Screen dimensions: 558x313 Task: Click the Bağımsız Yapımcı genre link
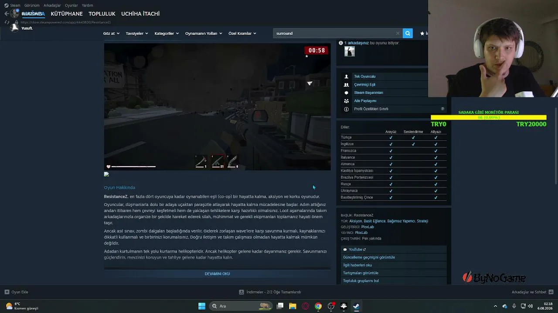pyautogui.click(x=401, y=221)
